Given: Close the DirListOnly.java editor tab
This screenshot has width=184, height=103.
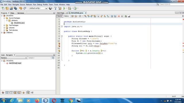Looking at the screenshot, I should [86, 13].
